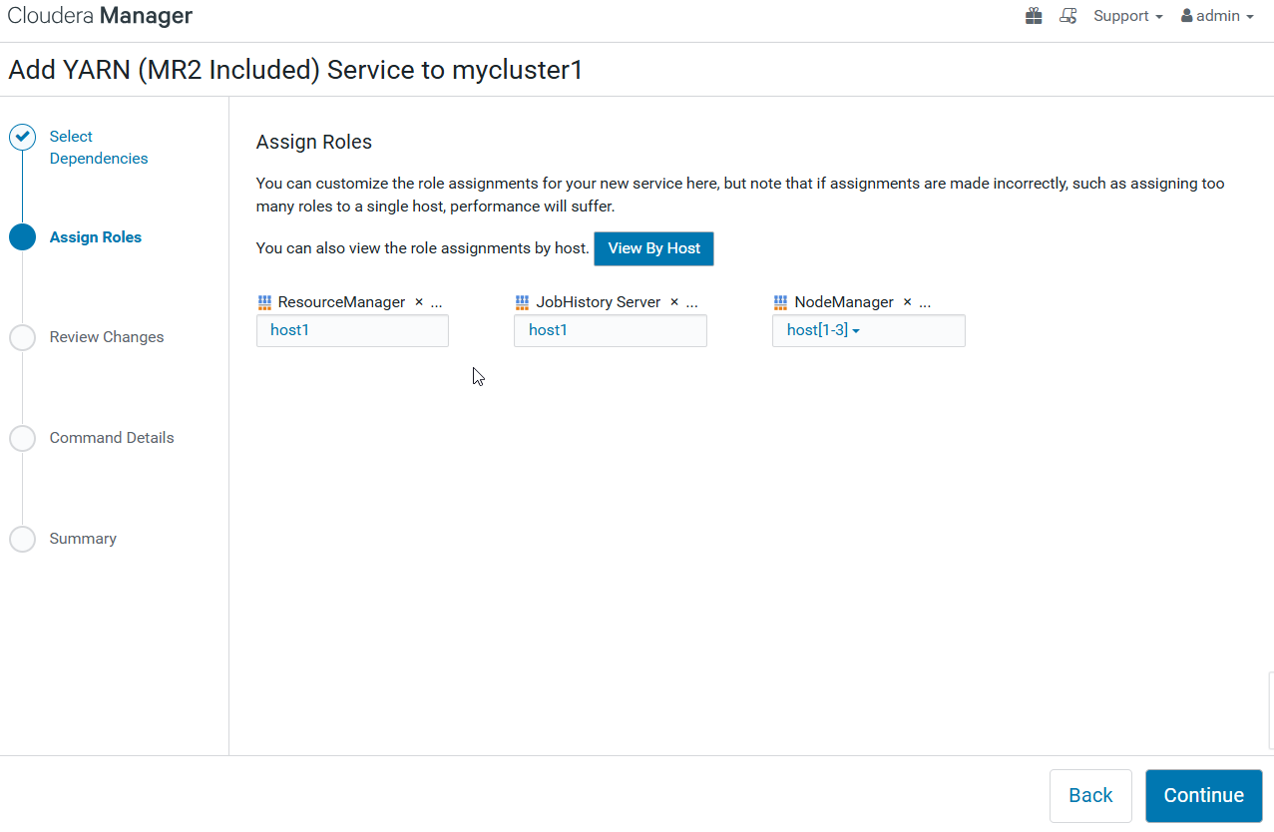Click the Assign Roles heading
The width and height of the screenshot is (1274, 832).
(x=314, y=142)
